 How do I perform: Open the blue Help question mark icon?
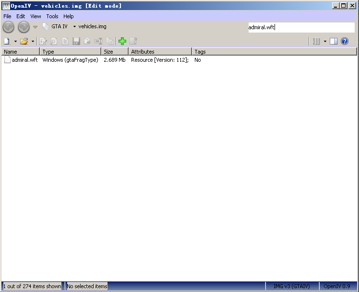pyautogui.click(x=345, y=41)
